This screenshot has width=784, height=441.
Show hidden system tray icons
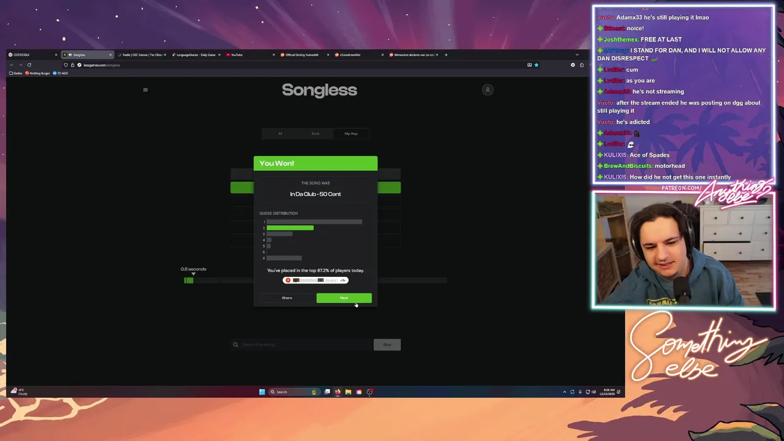pyautogui.click(x=565, y=392)
